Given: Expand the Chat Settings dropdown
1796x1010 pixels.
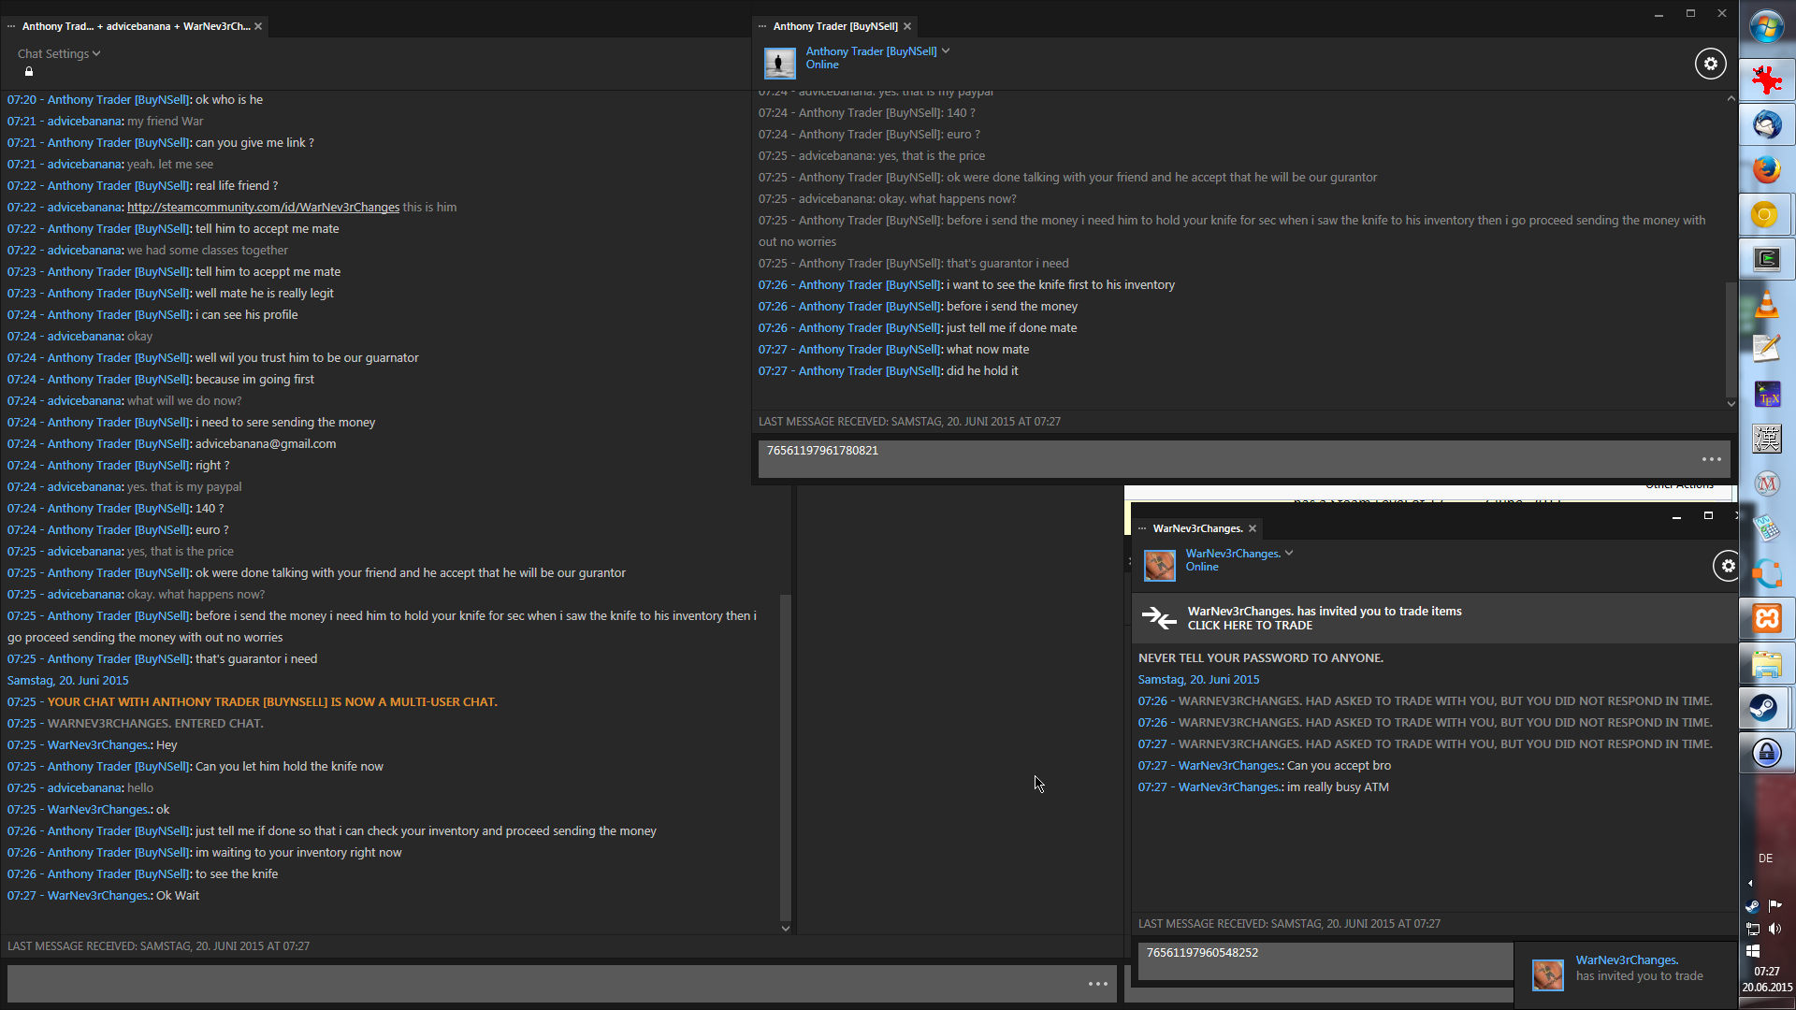Looking at the screenshot, I should 59,54.
